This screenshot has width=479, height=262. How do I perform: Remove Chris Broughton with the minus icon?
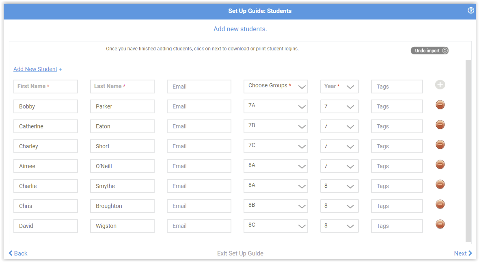coord(440,204)
